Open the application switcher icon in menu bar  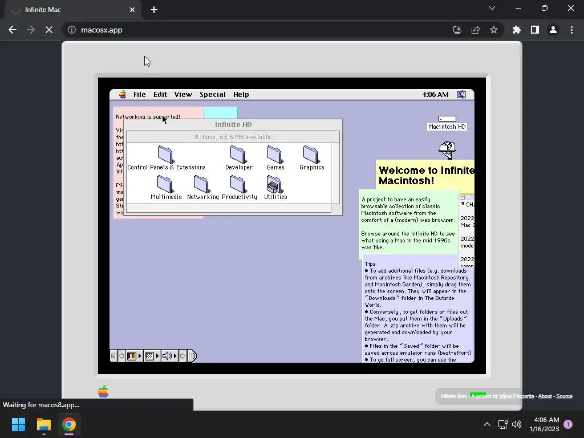tap(461, 95)
